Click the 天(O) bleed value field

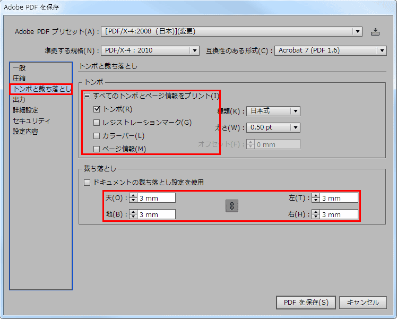click(x=156, y=198)
